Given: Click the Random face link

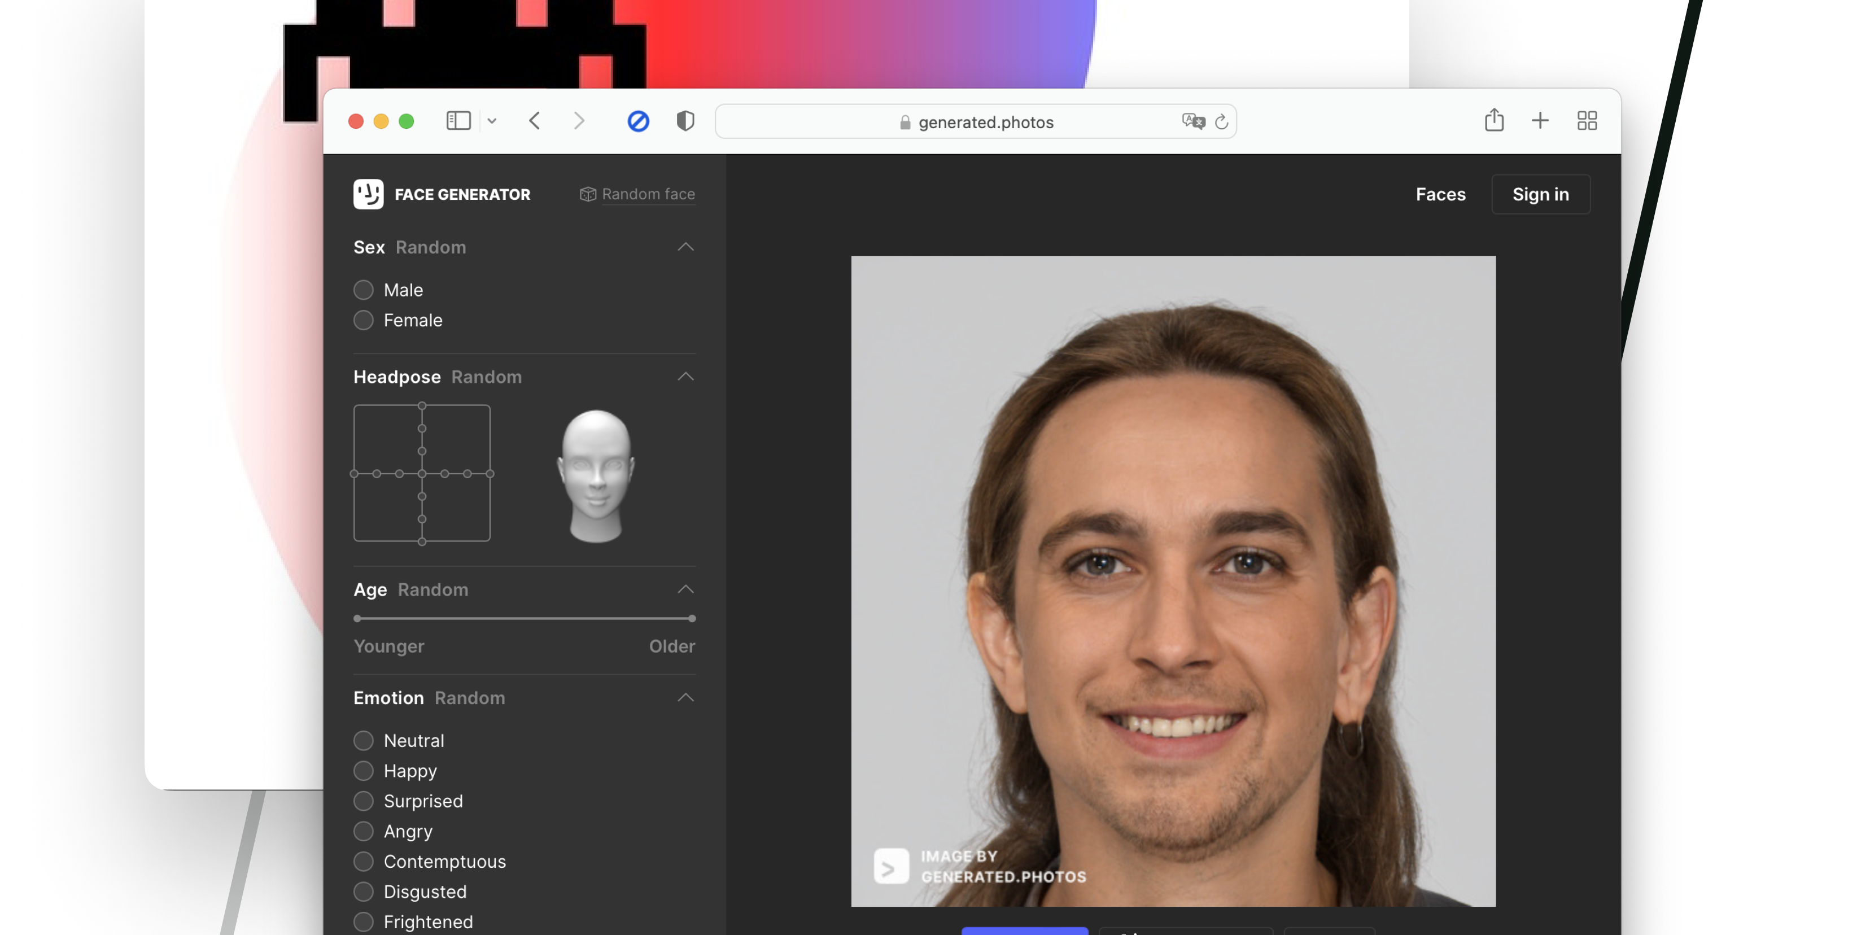Looking at the screenshot, I should (648, 194).
